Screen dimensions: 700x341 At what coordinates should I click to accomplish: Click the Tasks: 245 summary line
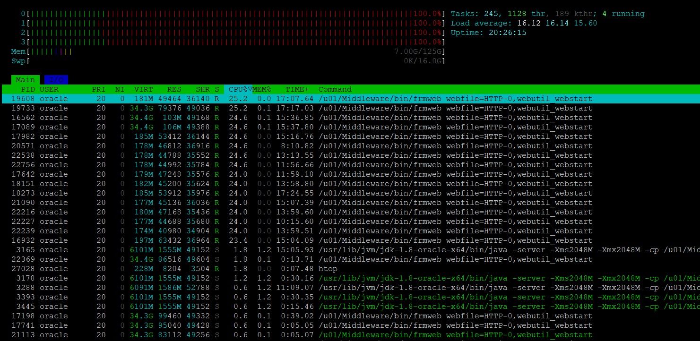[x=547, y=14]
